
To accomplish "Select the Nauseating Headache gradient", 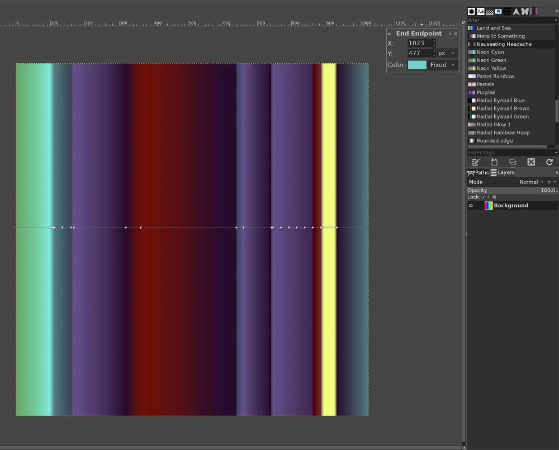I will 511,44.
